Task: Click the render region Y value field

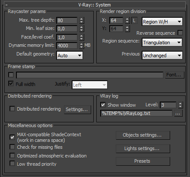Action: 116,29
